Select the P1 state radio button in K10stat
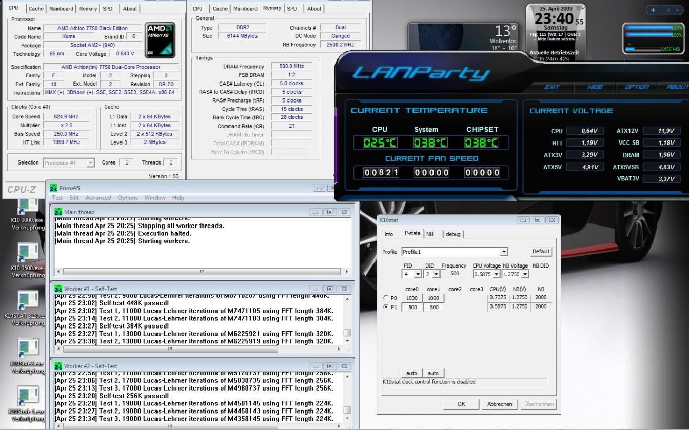The width and height of the screenshot is (689, 430). tap(387, 307)
